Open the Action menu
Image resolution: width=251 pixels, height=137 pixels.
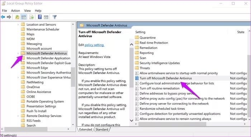click(15, 11)
